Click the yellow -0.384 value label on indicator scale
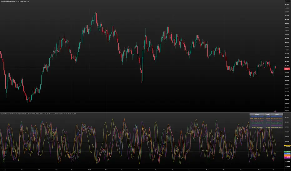This screenshot has height=171, width=291. pyautogui.click(x=287, y=146)
